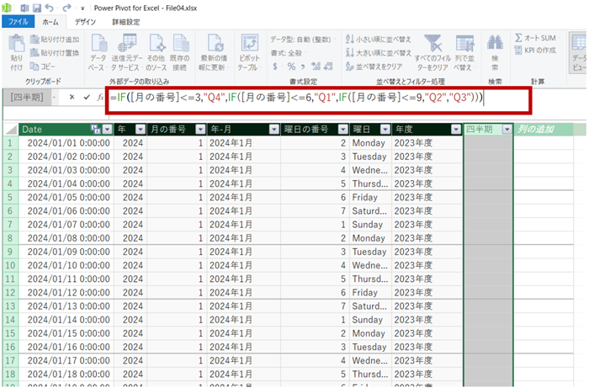Open the ファイル menu tab
This screenshot has height=388, width=589.
[x=18, y=23]
